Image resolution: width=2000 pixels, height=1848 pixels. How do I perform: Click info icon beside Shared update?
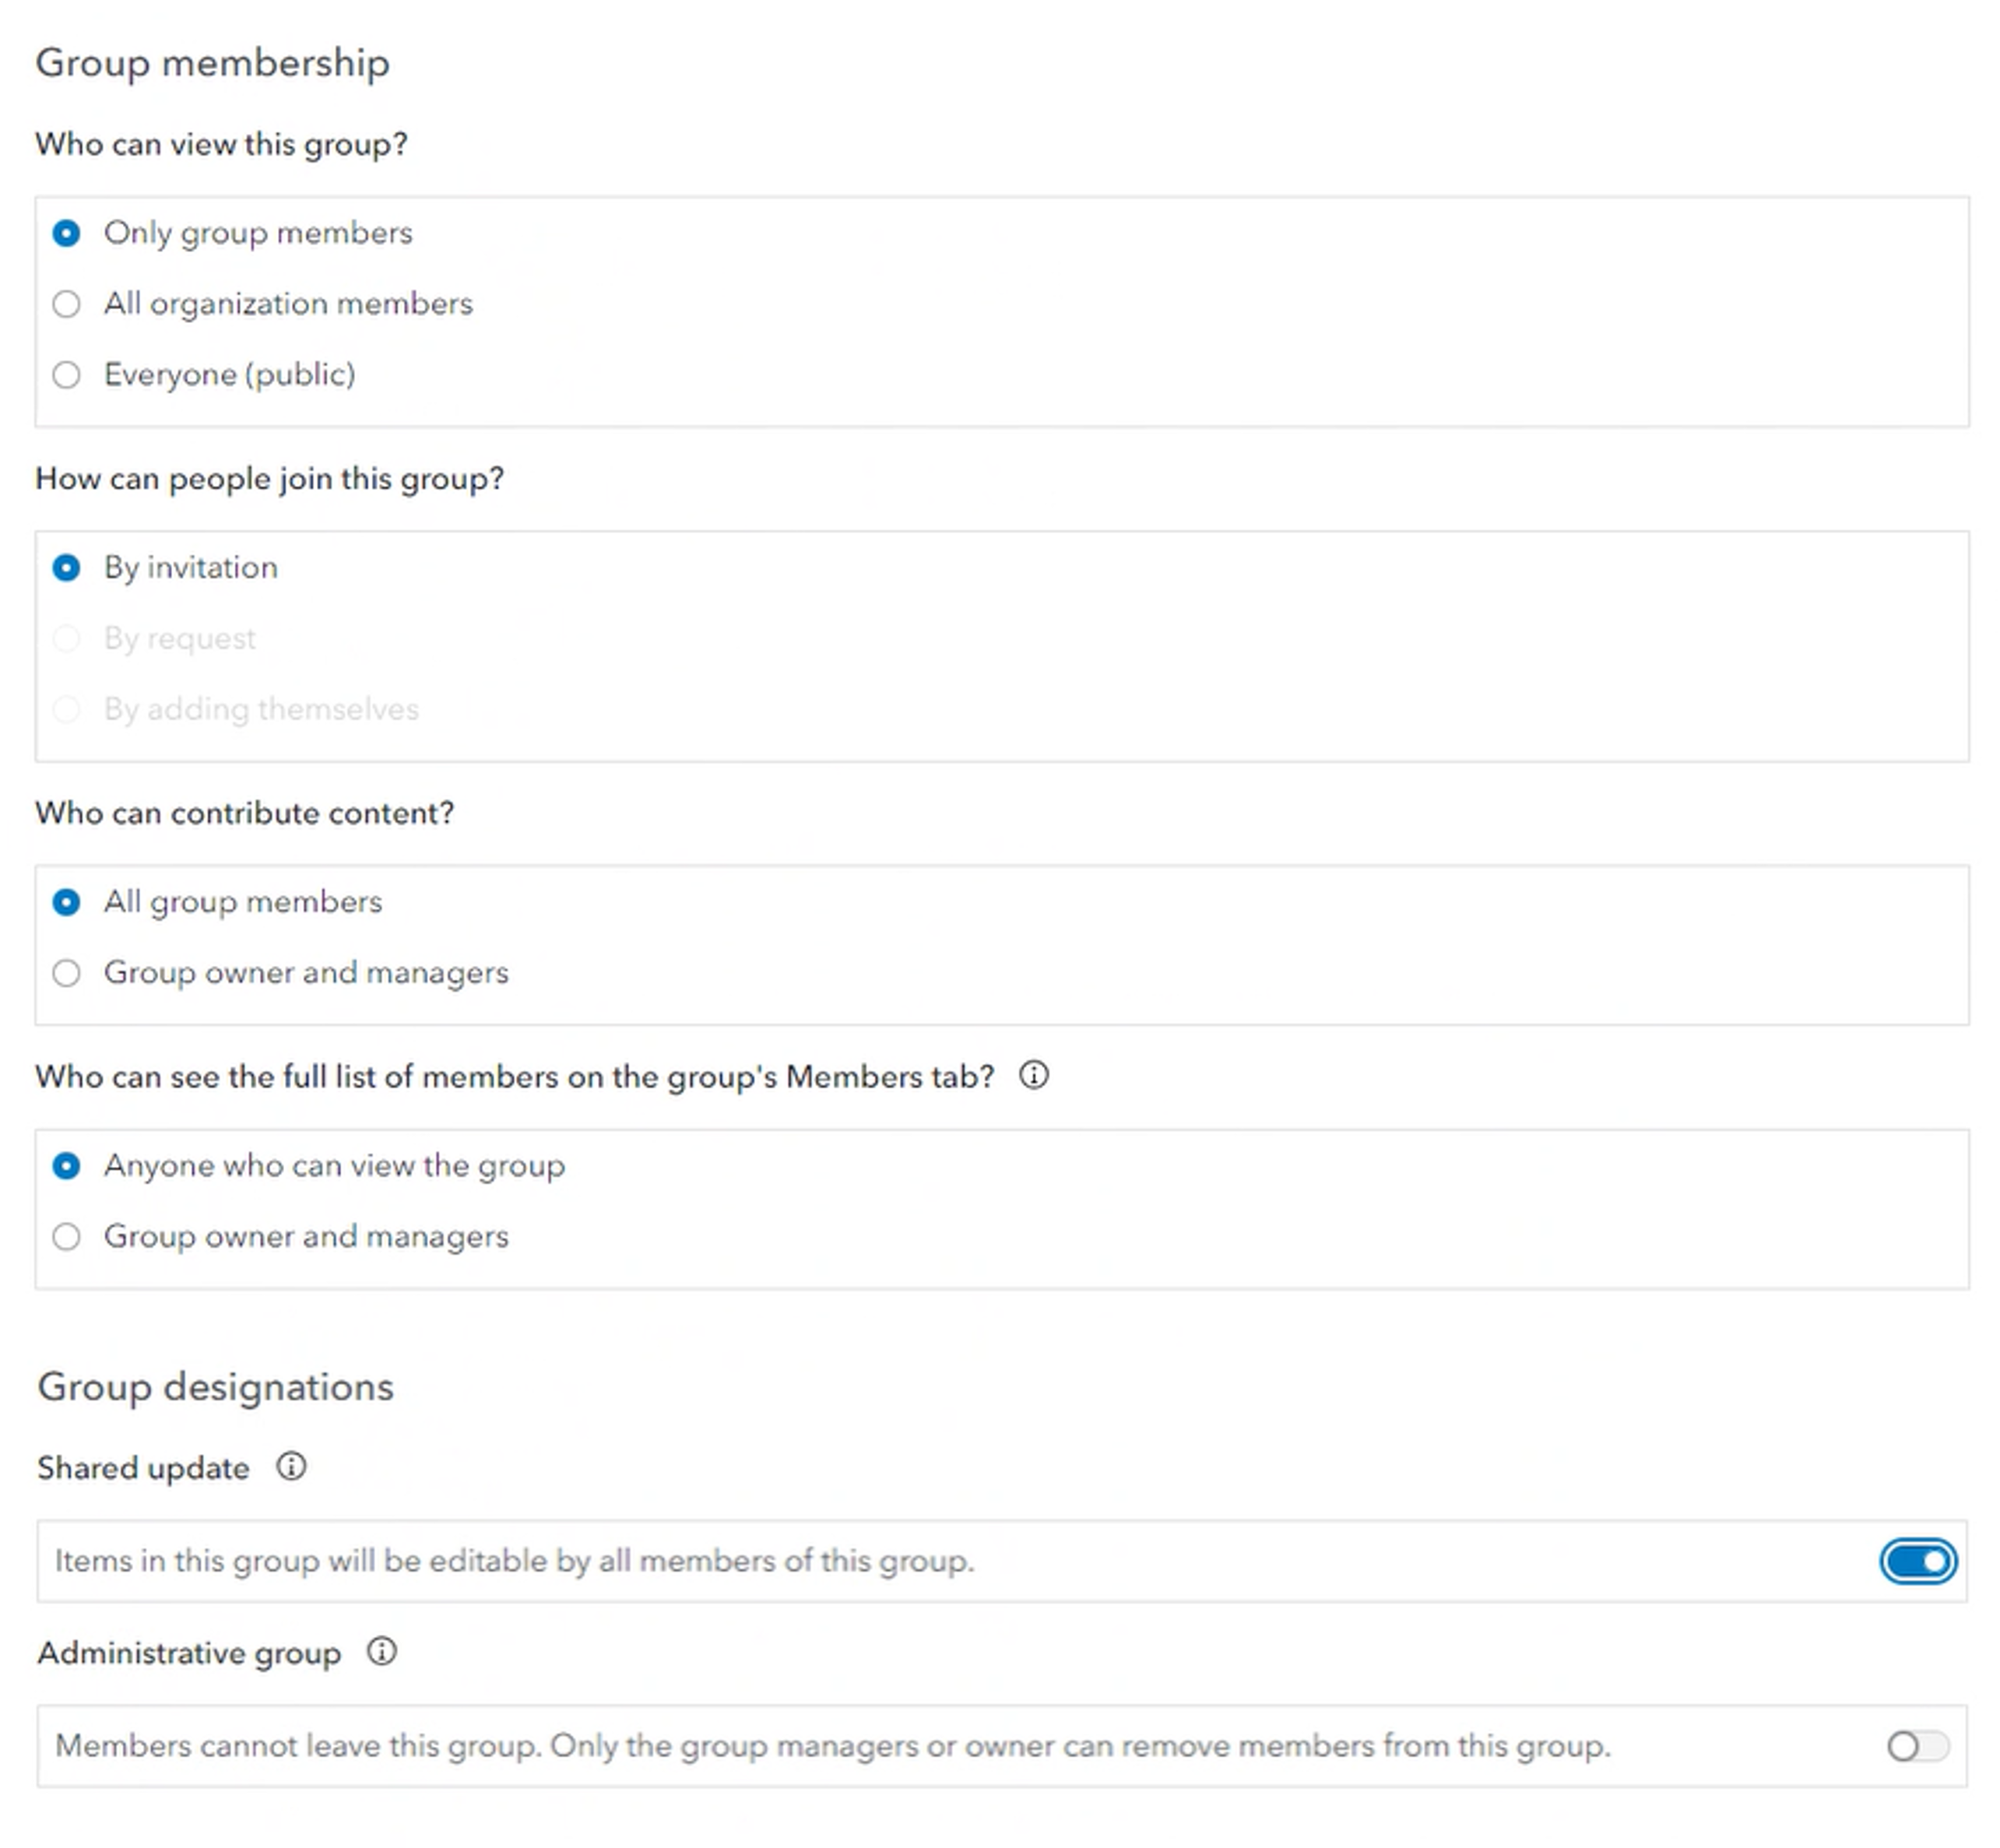click(291, 1467)
